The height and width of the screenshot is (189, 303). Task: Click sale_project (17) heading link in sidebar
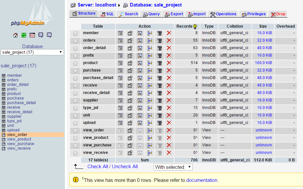tap(19, 66)
